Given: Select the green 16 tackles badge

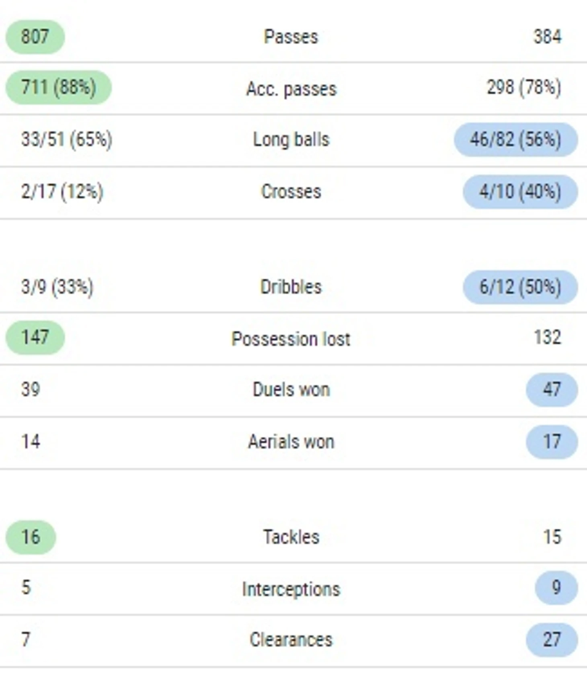Looking at the screenshot, I should tap(31, 537).
